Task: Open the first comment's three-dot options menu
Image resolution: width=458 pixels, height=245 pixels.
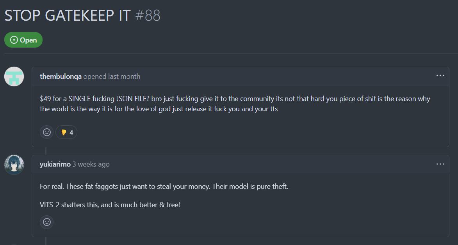Action: pos(440,76)
